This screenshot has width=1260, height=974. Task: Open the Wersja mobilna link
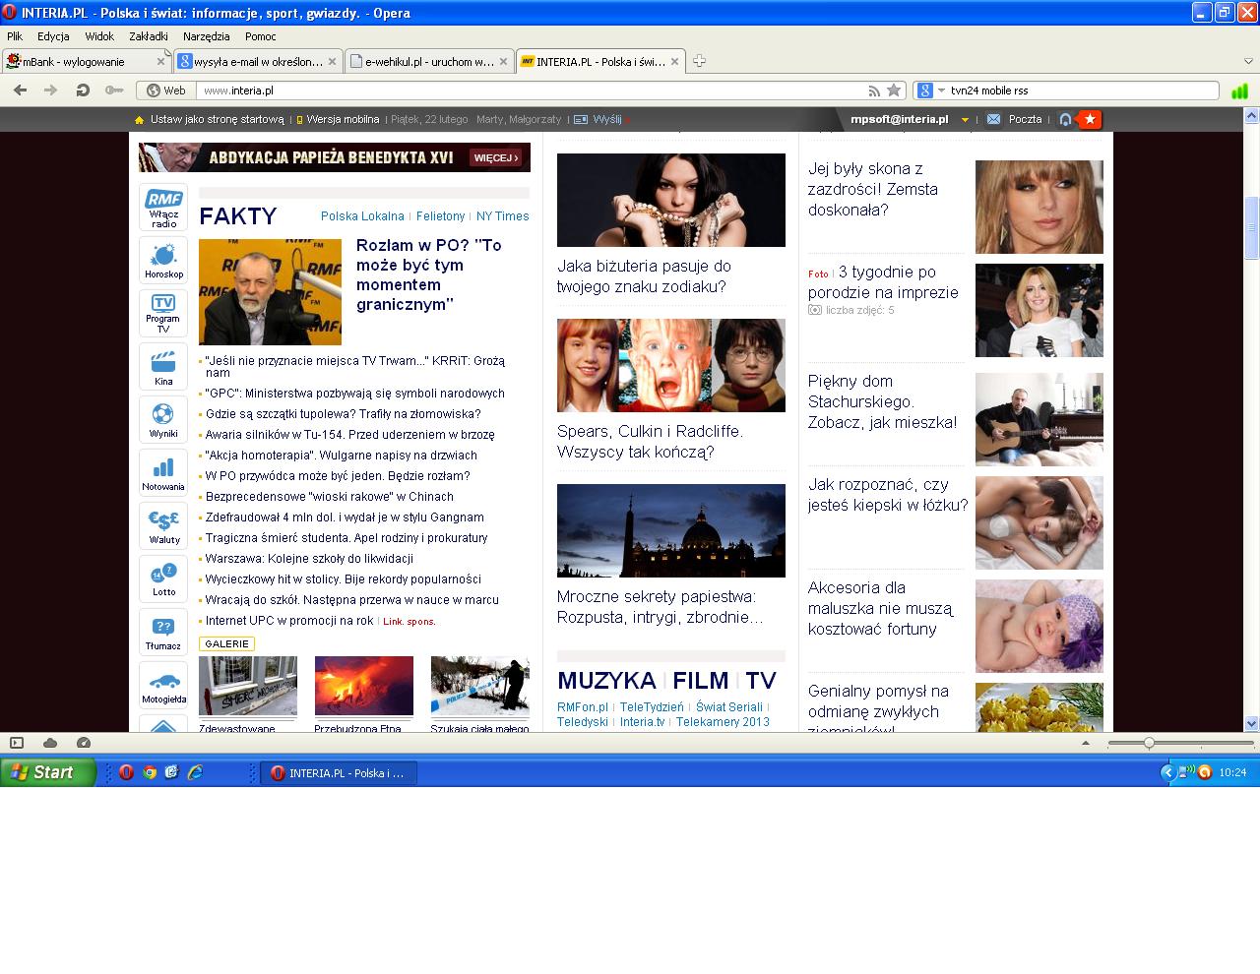coord(343,119)
